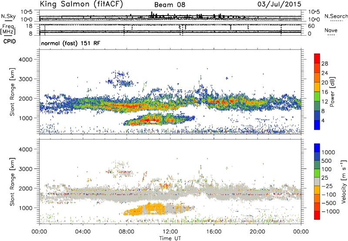Screen dimensions: 348x241
Task: Click the 'Beam 08' label
Action: pos(170,5)
